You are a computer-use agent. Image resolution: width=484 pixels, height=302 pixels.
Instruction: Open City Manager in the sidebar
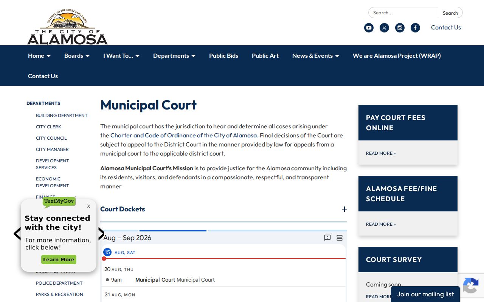pyautogui.click(x=52, y=149)
